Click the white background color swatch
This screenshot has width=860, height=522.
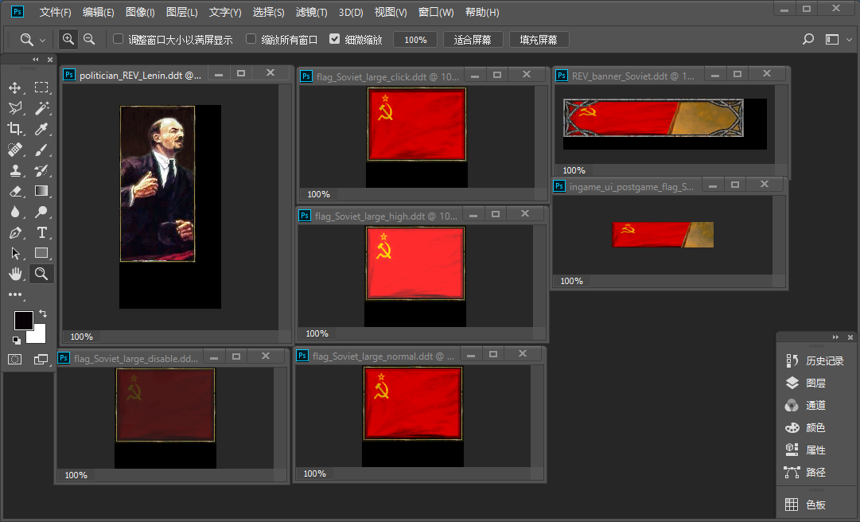point(38,336)
